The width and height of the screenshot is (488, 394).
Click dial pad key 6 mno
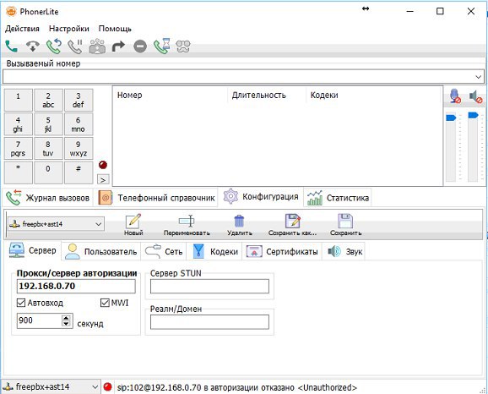[x=79, y=124]
